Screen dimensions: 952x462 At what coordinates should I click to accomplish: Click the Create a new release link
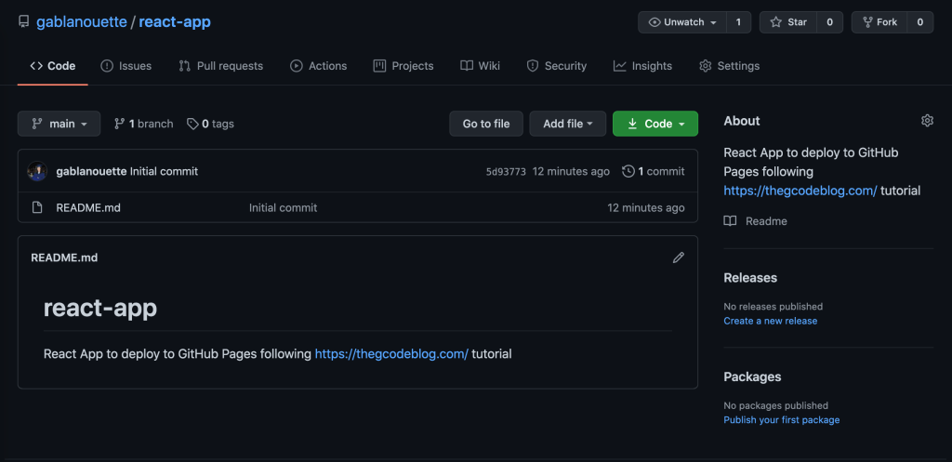(x=770, y=321)
